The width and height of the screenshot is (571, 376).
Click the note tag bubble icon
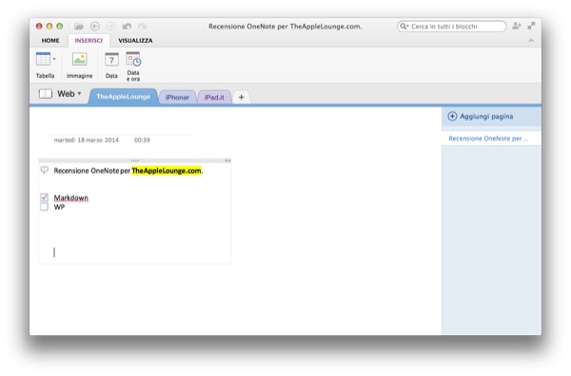point(44,170)
